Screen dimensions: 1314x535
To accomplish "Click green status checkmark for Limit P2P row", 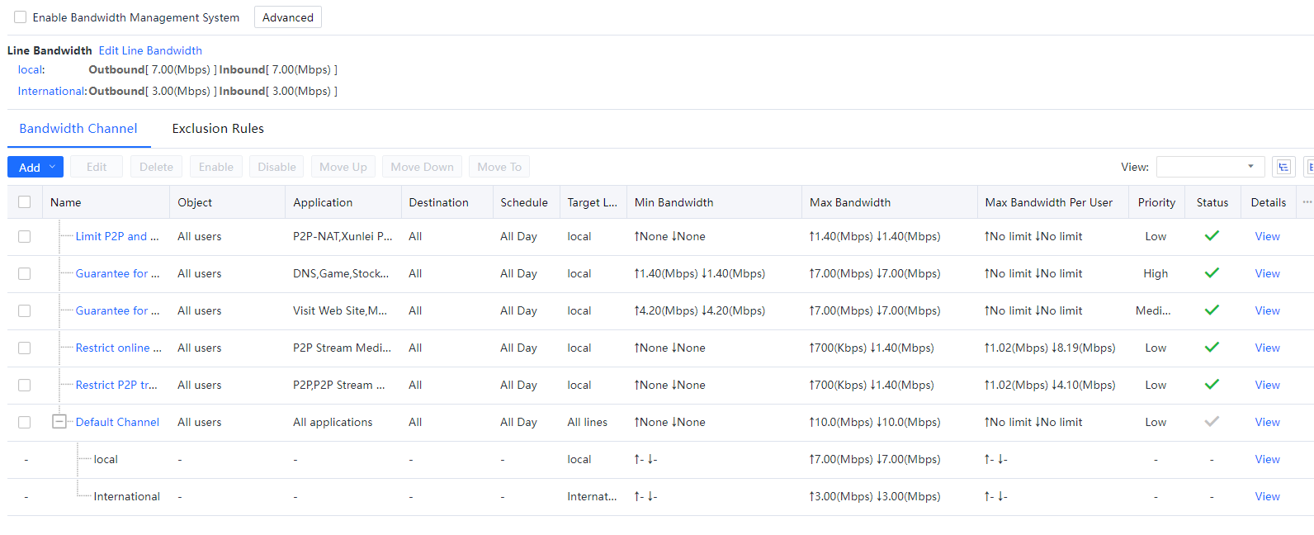I will 1212,236.
